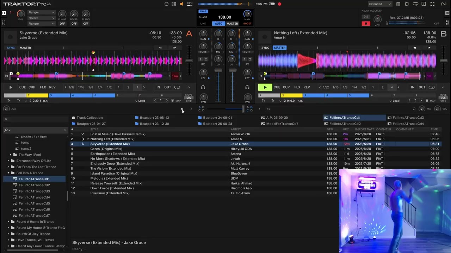The height and width of the screenshot is (253, 451).
Task: Toggle fullscreen mode icon in header
Action: click(x=432, y=4)
